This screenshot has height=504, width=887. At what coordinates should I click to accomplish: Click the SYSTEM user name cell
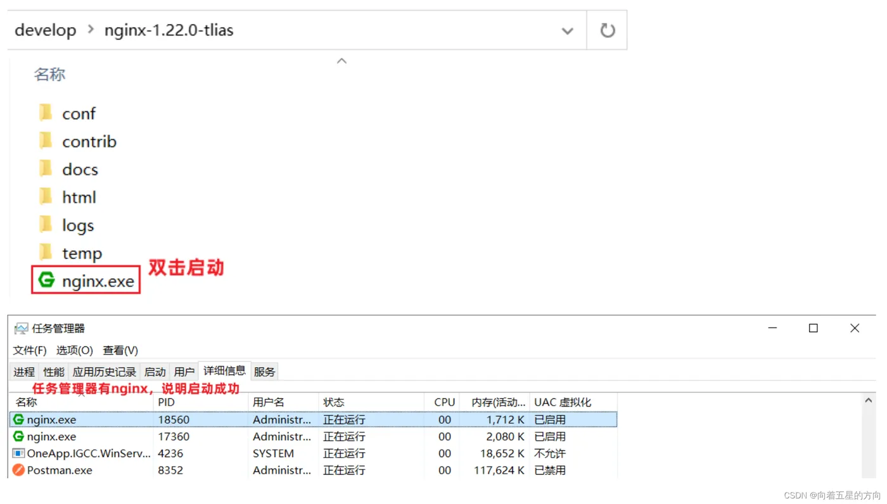273,453
